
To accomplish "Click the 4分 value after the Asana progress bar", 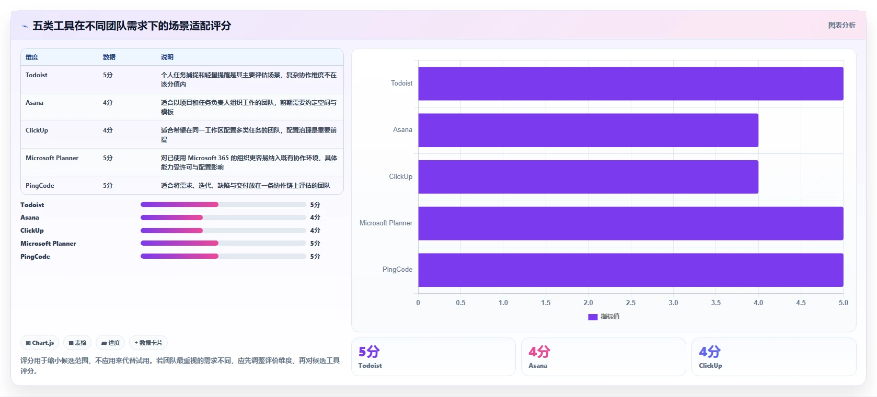I will [x=315, y=218].
